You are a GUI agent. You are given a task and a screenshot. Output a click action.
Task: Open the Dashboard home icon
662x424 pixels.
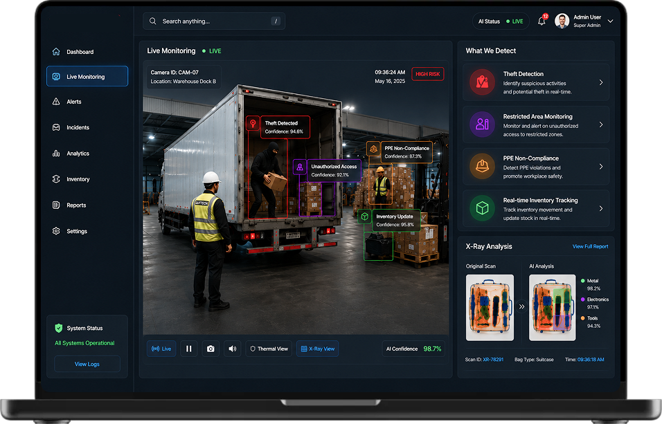pyautogui.click(x=56, y=51)
